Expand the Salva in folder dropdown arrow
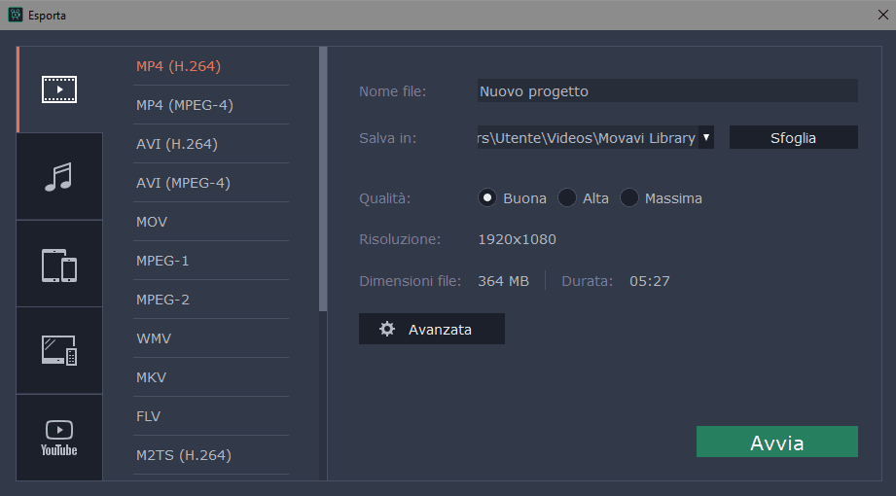Screen dimensions: 896x496 click(x=706, y=138)
